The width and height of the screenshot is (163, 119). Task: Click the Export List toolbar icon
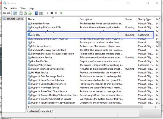click(x=30, y=13)
